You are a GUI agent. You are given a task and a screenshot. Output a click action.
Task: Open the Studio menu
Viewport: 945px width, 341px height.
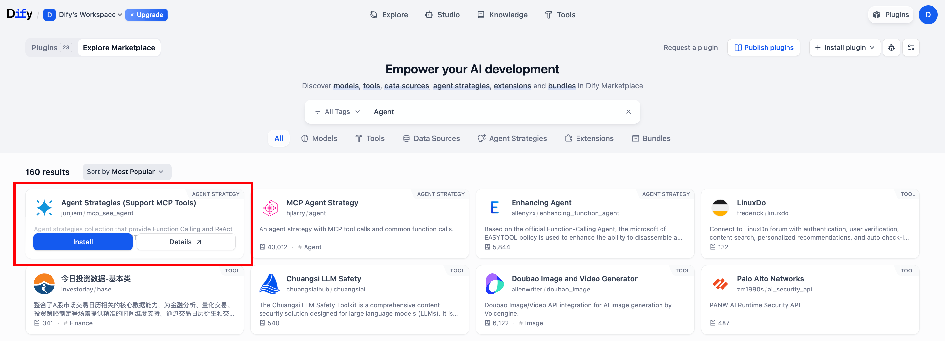coord(442,15)
